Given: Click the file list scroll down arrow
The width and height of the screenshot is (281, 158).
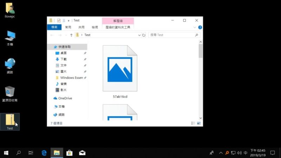Looking at the screenshot, I should [201, 118].
